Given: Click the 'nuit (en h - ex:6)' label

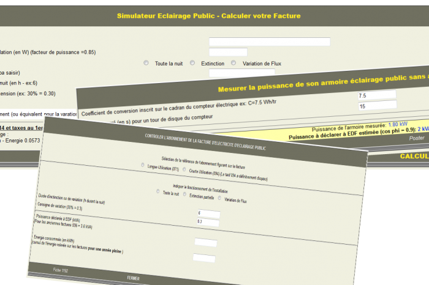Looking at the screenshot, I should coord(18,83).
